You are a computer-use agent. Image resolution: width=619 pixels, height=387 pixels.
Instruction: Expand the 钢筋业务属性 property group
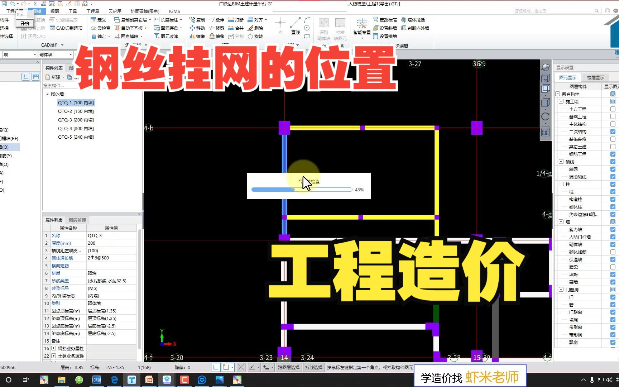[x=53, y=348]
